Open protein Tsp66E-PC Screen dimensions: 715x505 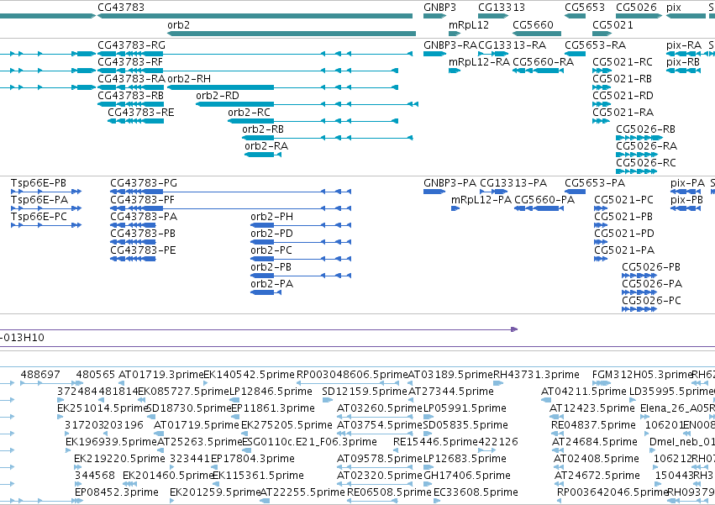(46, 225)
